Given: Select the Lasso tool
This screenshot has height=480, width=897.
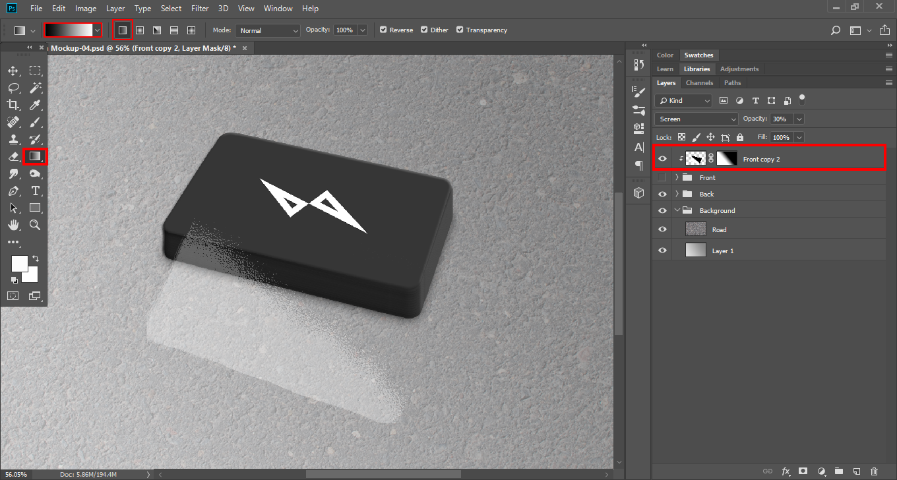Looking at the screenshot, I should [x=13, y=88].
